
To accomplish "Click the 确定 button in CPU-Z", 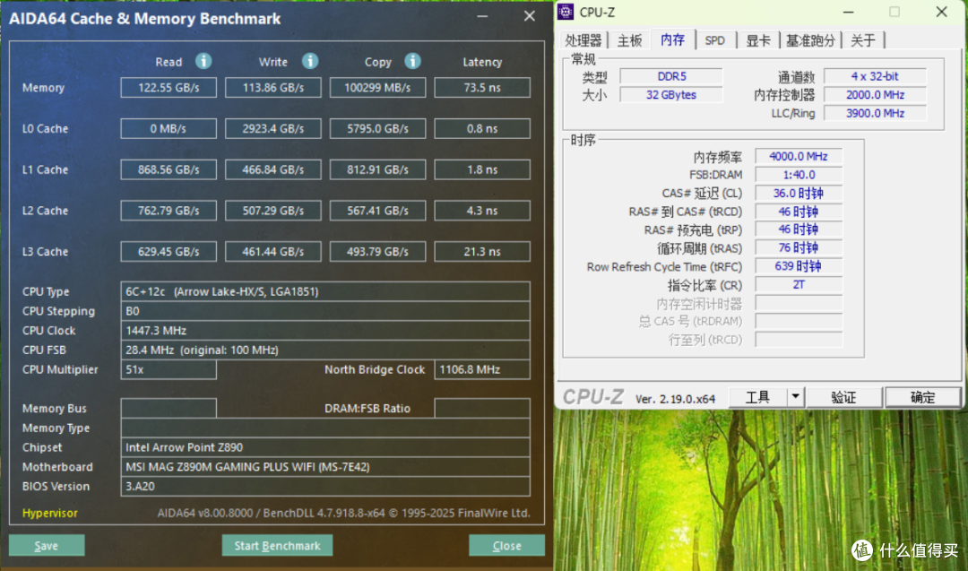I will (923, 397).
